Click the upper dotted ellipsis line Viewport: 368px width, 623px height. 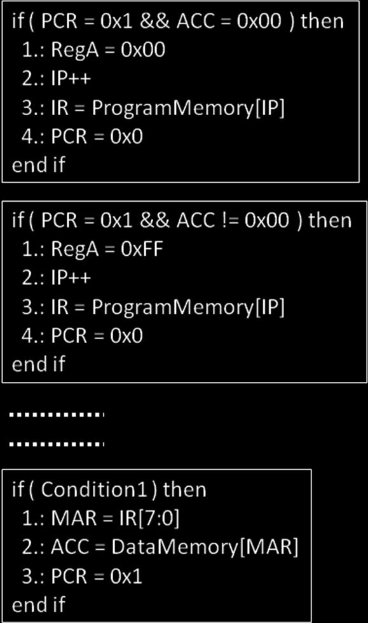[57, 415]
